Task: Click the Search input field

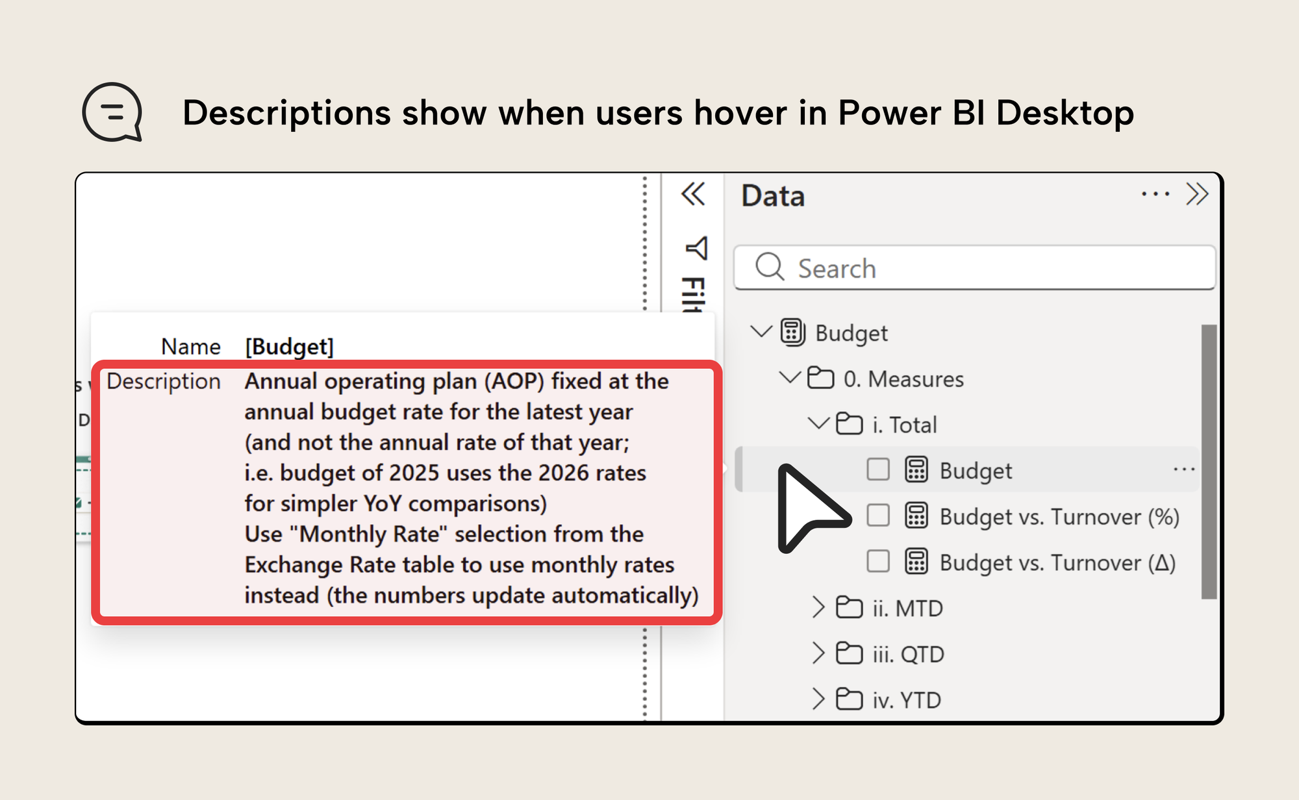Action: point(974,267)
